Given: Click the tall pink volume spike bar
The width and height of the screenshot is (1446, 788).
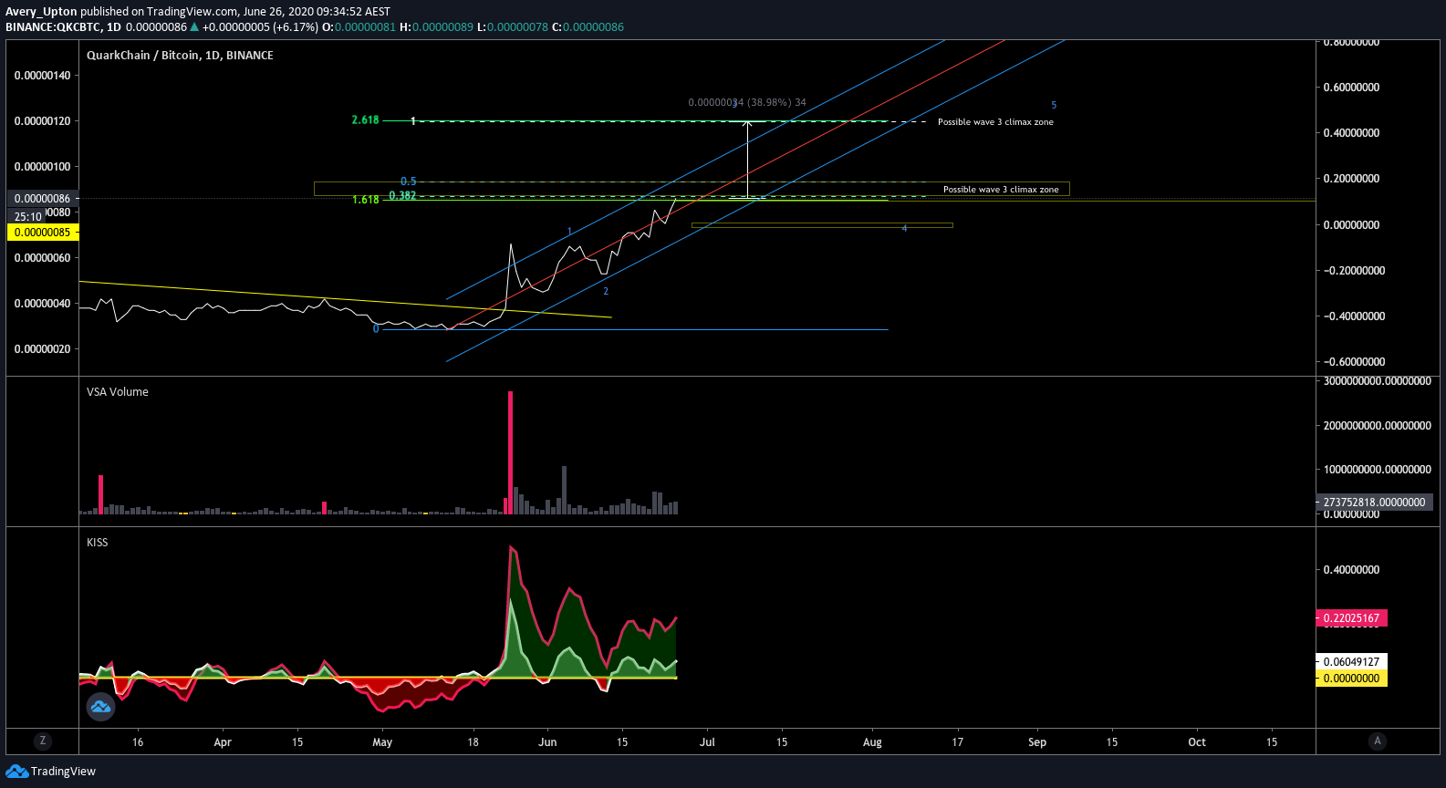Looking at the screenshot, I should point(511,452).
